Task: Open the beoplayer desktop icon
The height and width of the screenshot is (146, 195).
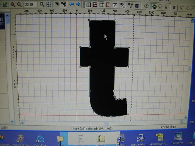Action: pyautogui.click(x=178, y=137)
